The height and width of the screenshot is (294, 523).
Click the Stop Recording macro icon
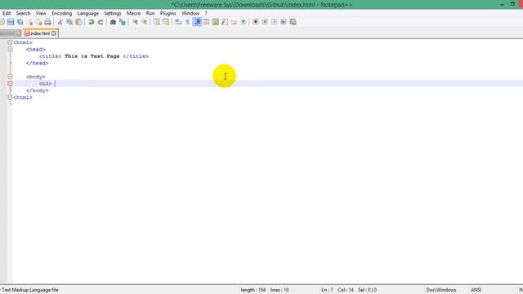pyautogui.click(x=265, y=22)
